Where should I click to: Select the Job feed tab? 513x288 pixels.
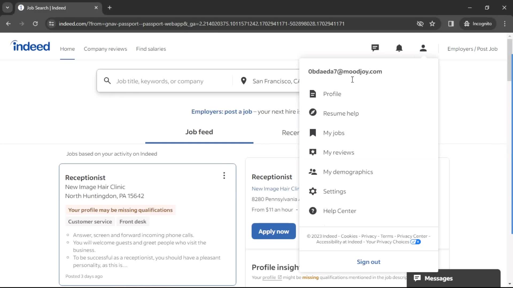(x=199, y=132)
